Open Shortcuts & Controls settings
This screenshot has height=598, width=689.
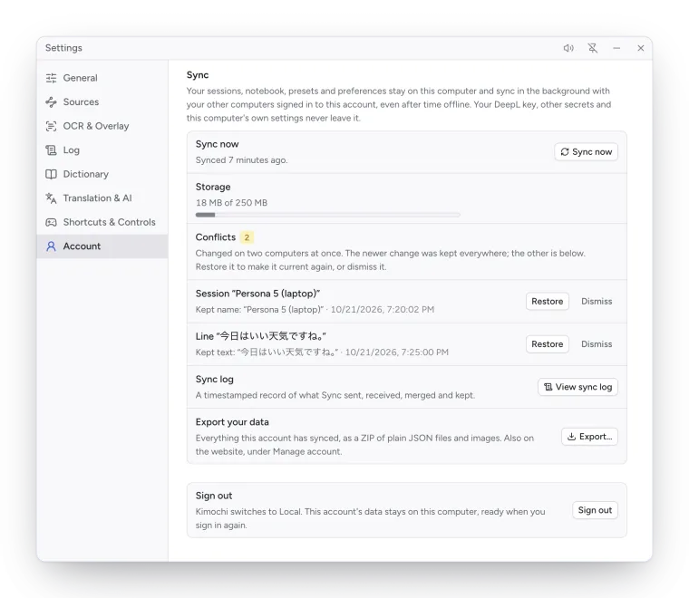[102, 222]
